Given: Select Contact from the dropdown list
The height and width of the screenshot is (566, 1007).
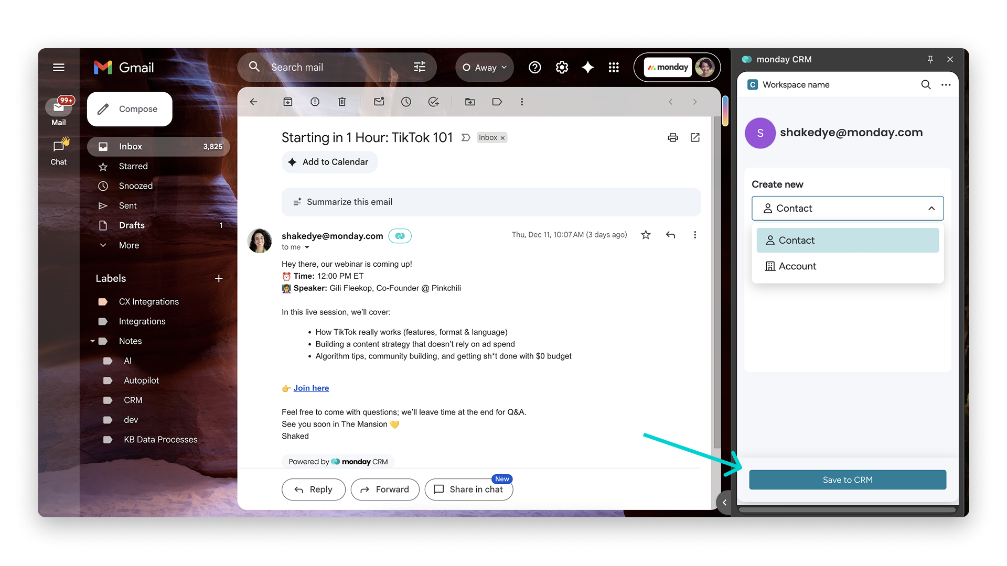Looking at the screenshot, I should coord(848,240).
